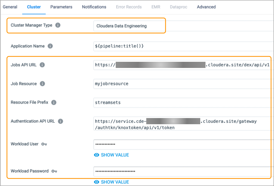The height and width of the screenshot is (186, 274).
Task: Open the Notifications tab
Action: 94,7
